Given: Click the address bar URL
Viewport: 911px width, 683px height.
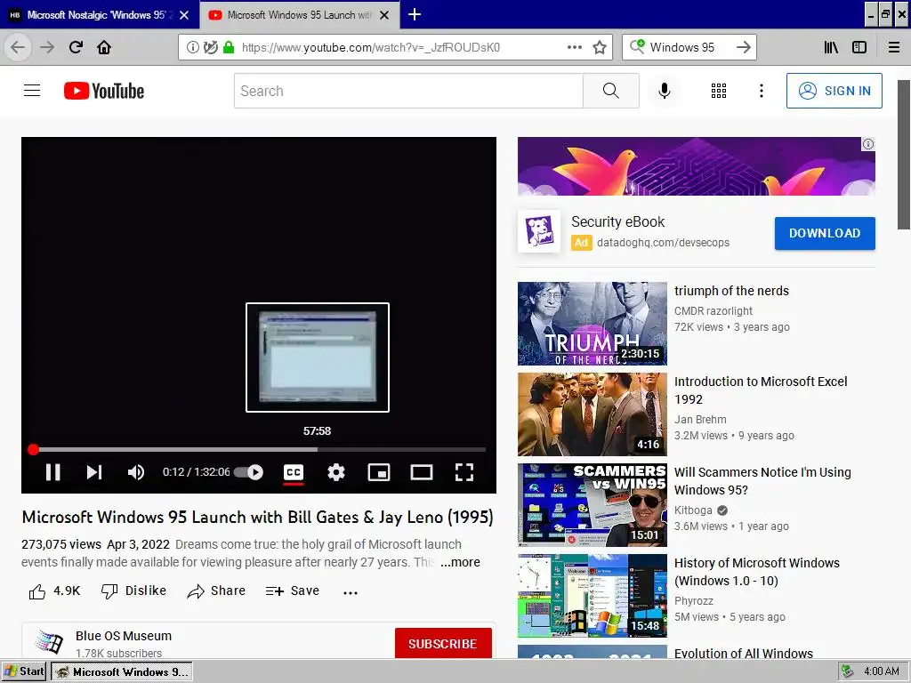Looking at the screenshot, I should click(x=371, y=48).
